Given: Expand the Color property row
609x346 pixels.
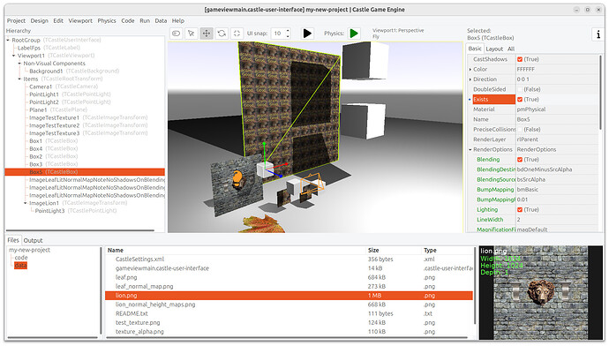Looking at the screenshot, I should 470,70.
